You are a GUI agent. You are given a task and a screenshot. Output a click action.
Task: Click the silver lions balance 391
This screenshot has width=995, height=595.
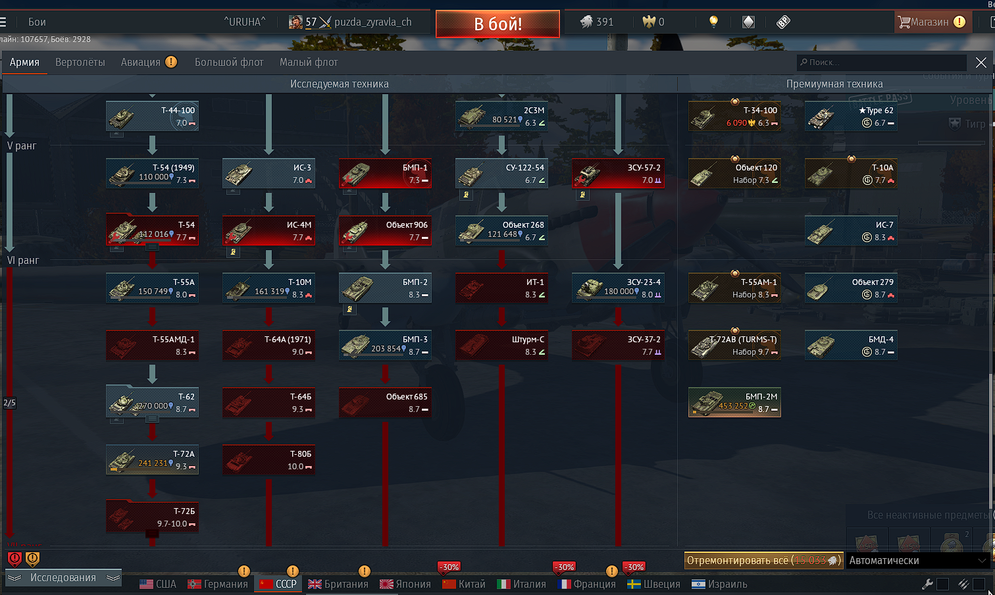pyautogui.click(x=596, y=22)
